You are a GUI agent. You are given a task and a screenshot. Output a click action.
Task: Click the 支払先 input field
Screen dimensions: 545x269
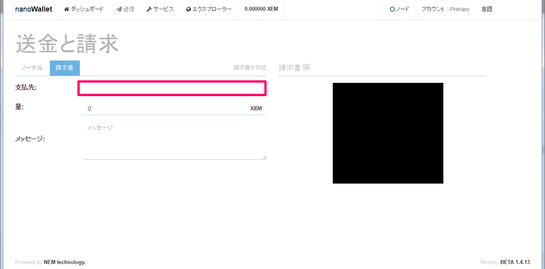coord(172,88)
